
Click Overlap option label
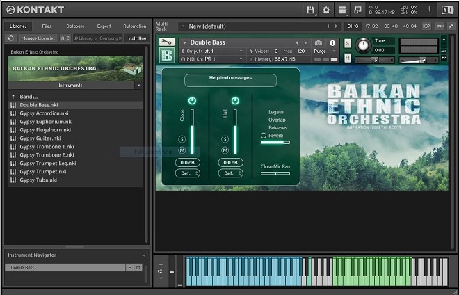click(x=277, y=120)
